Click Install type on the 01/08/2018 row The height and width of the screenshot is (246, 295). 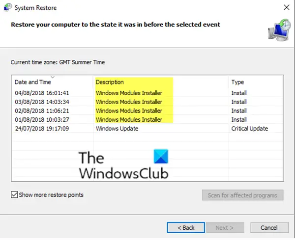pos(239,119)
